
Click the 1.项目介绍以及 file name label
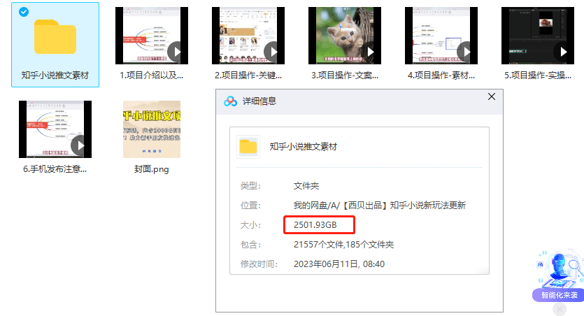152,75
